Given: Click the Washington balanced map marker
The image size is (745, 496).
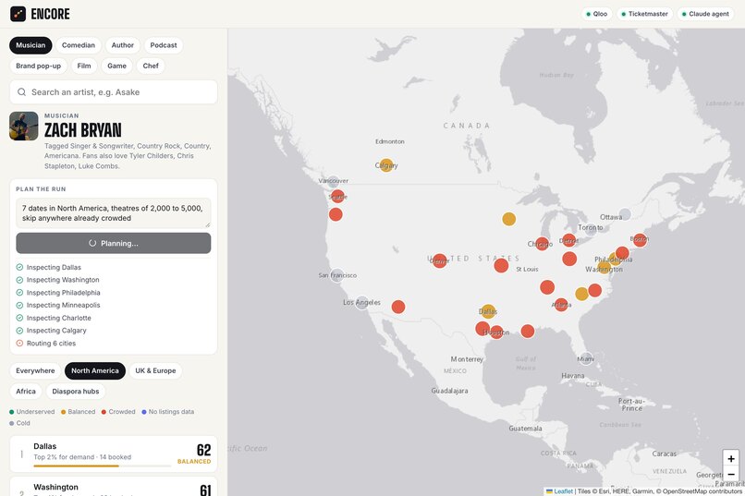Looking at the screenshot, I should click(604, 267).
